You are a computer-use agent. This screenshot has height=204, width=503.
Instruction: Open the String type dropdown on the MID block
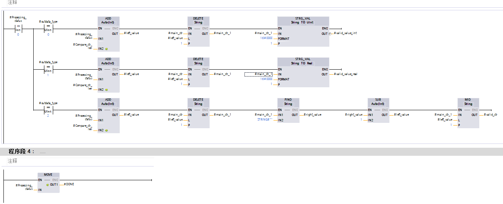click(468, 104)
